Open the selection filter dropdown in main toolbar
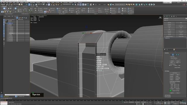This screenshot has width=187, height=105. (15, 4)
